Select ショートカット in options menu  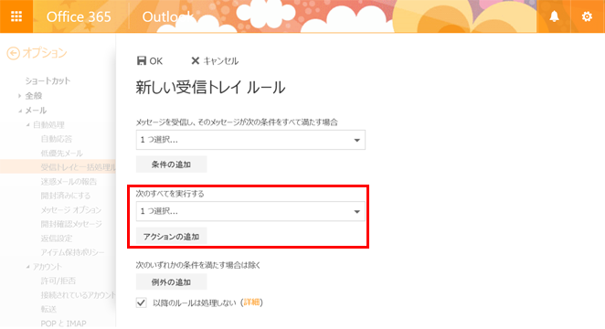click(48, 80)
